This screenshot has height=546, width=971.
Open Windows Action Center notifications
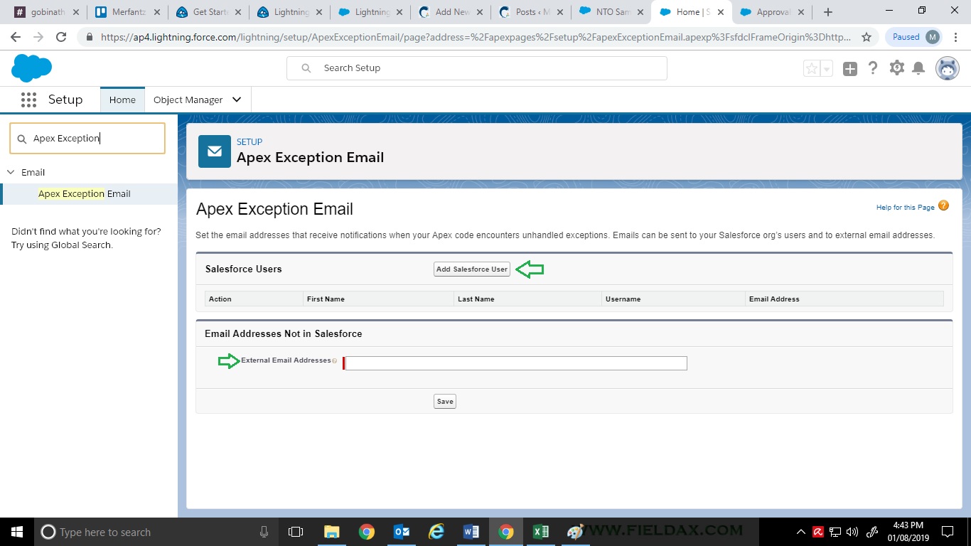coord(947,532)
